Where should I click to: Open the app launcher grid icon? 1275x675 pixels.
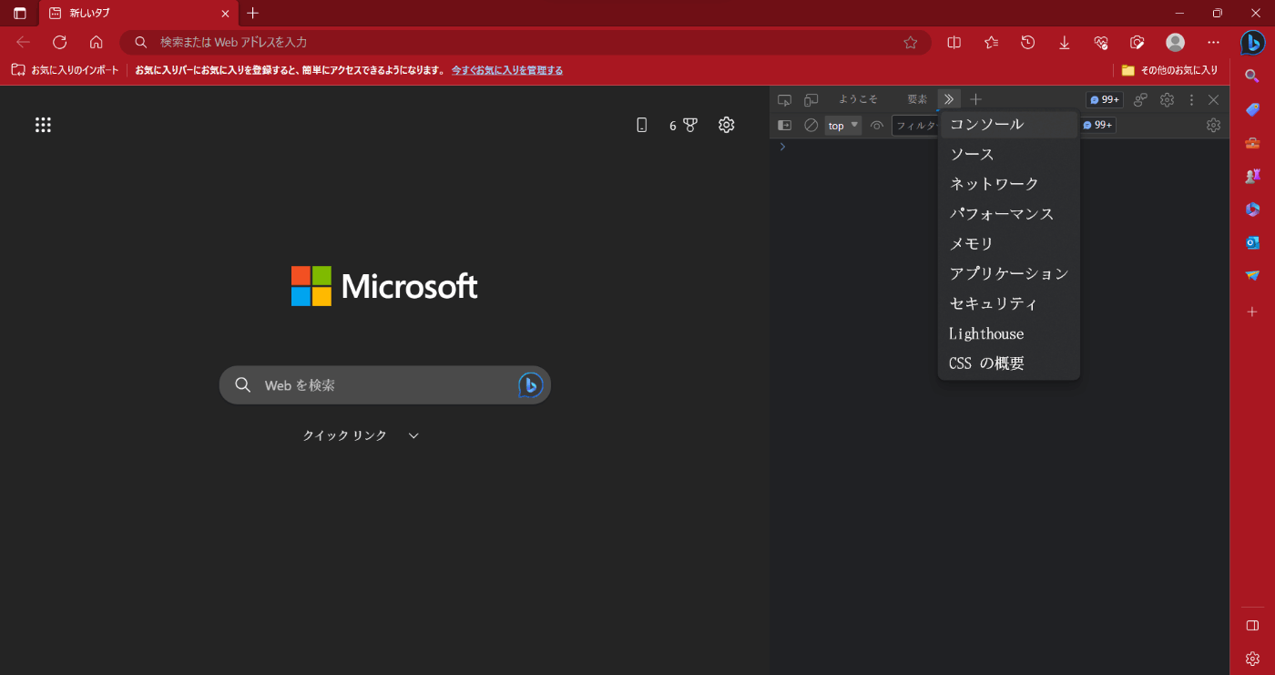43,125
